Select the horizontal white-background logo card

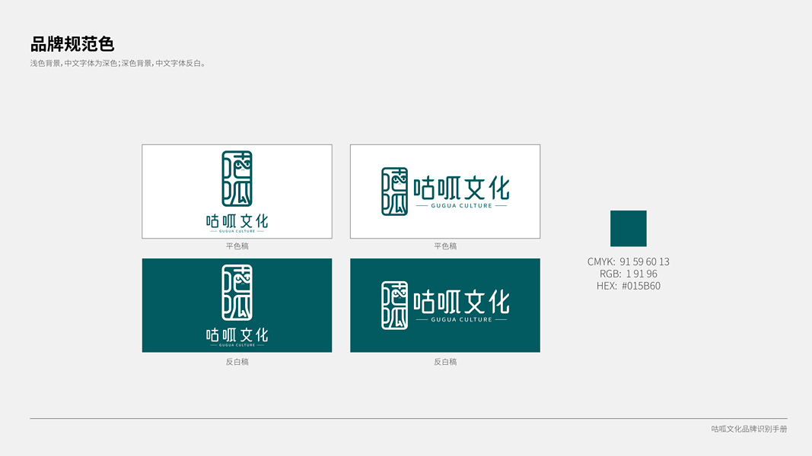(x=445, y=192)
